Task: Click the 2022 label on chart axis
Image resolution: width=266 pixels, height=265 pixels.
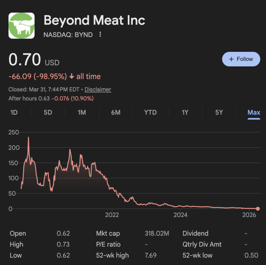Action: click(x=112, y=215)
